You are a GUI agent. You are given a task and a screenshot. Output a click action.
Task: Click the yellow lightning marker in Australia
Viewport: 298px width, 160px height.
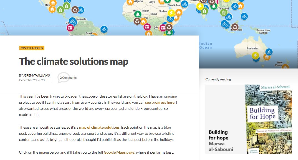click(255, 55)
